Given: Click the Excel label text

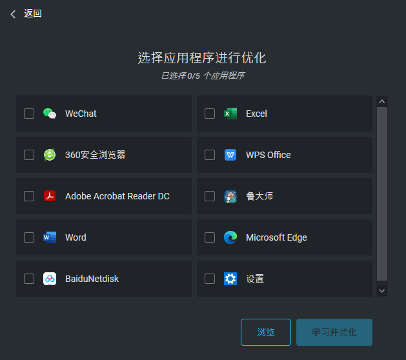Looking at the screenshot, I should coord(256,114).
